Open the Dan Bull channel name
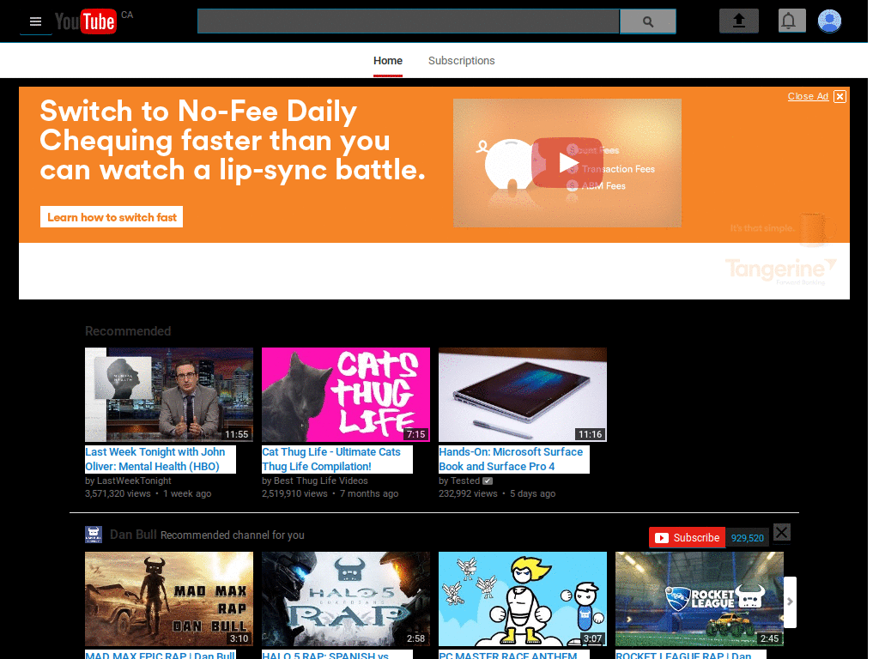 pos(133,535)
